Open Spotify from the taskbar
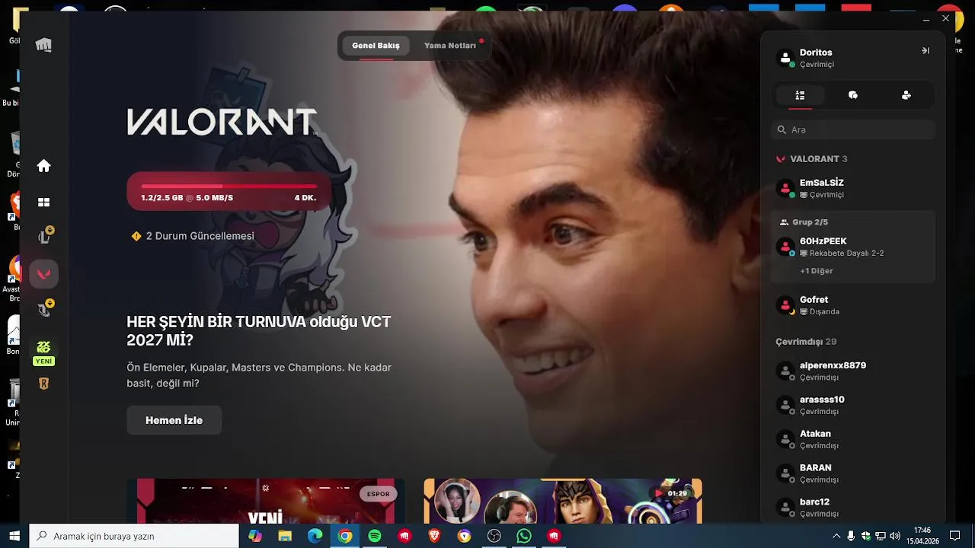Screen dimensions: 975x548 coord(374,536)
